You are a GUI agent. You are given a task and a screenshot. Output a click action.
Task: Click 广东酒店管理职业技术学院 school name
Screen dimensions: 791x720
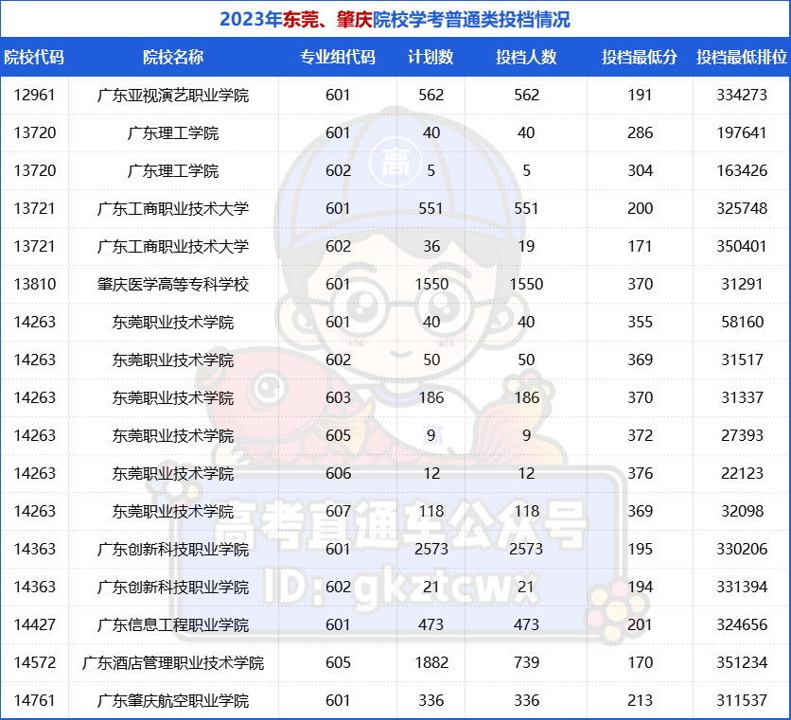click(173, 663)
